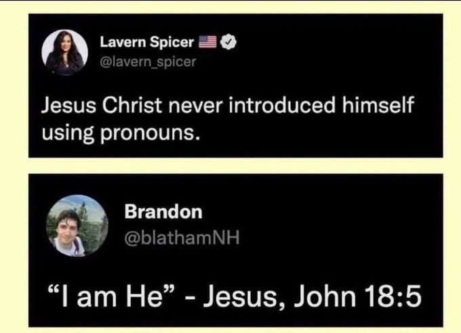Visit the @lavern_spicer handle
The width and height of the screenshot is (461, 333).
[x=148, y=62]
